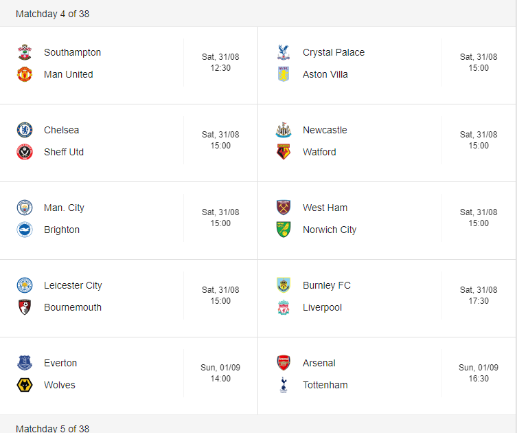Select the Norwich City badge
Screen dimensions: 517x433
point(284,230)
